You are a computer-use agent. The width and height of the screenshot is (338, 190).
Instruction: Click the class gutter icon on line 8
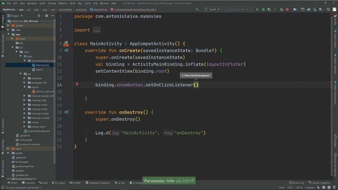point(66,44)
